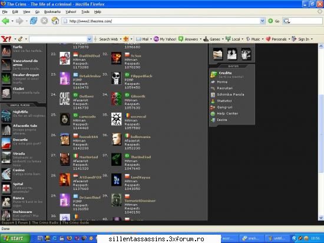This screenshot has height=243, width=324.
Task: Open the Tools menu
Action: (x=85, y=12)
